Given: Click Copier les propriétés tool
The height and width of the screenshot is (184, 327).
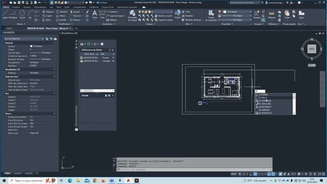Looking at the screenshot, I should click(211, 16).
